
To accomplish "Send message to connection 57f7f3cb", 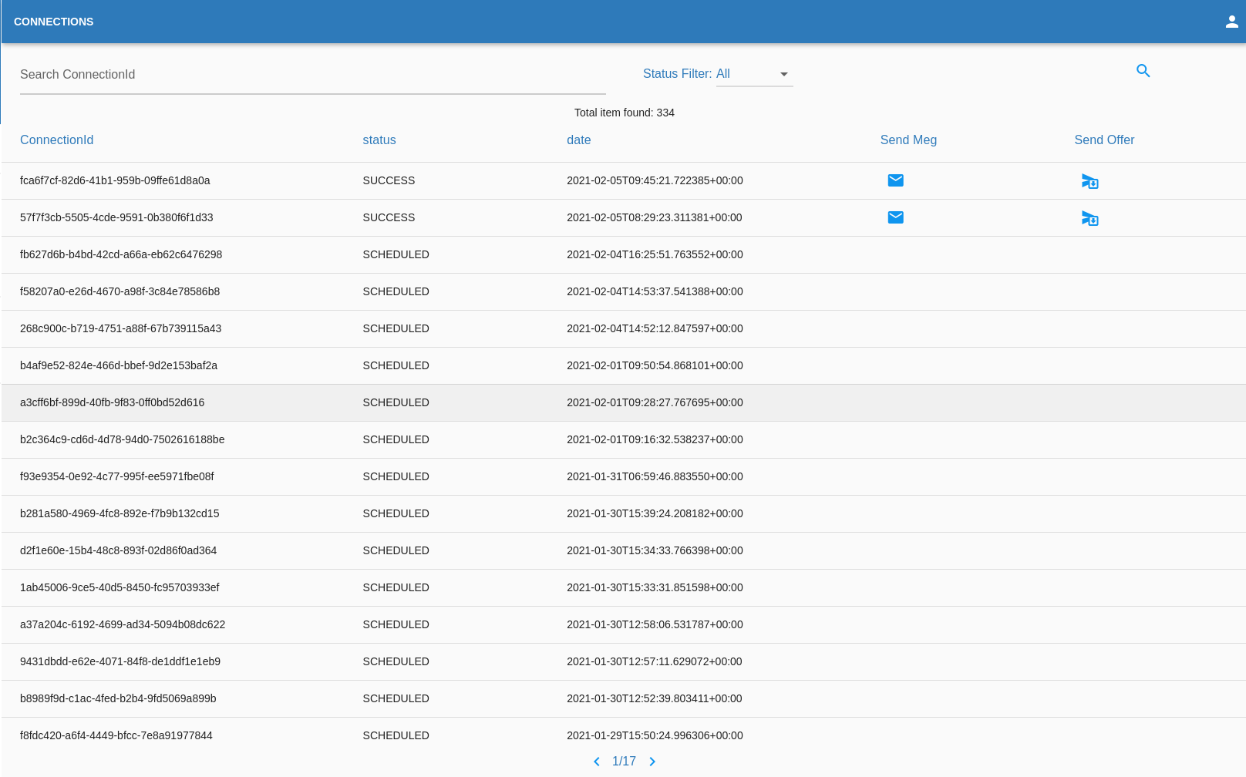I will tap(895, 217).
